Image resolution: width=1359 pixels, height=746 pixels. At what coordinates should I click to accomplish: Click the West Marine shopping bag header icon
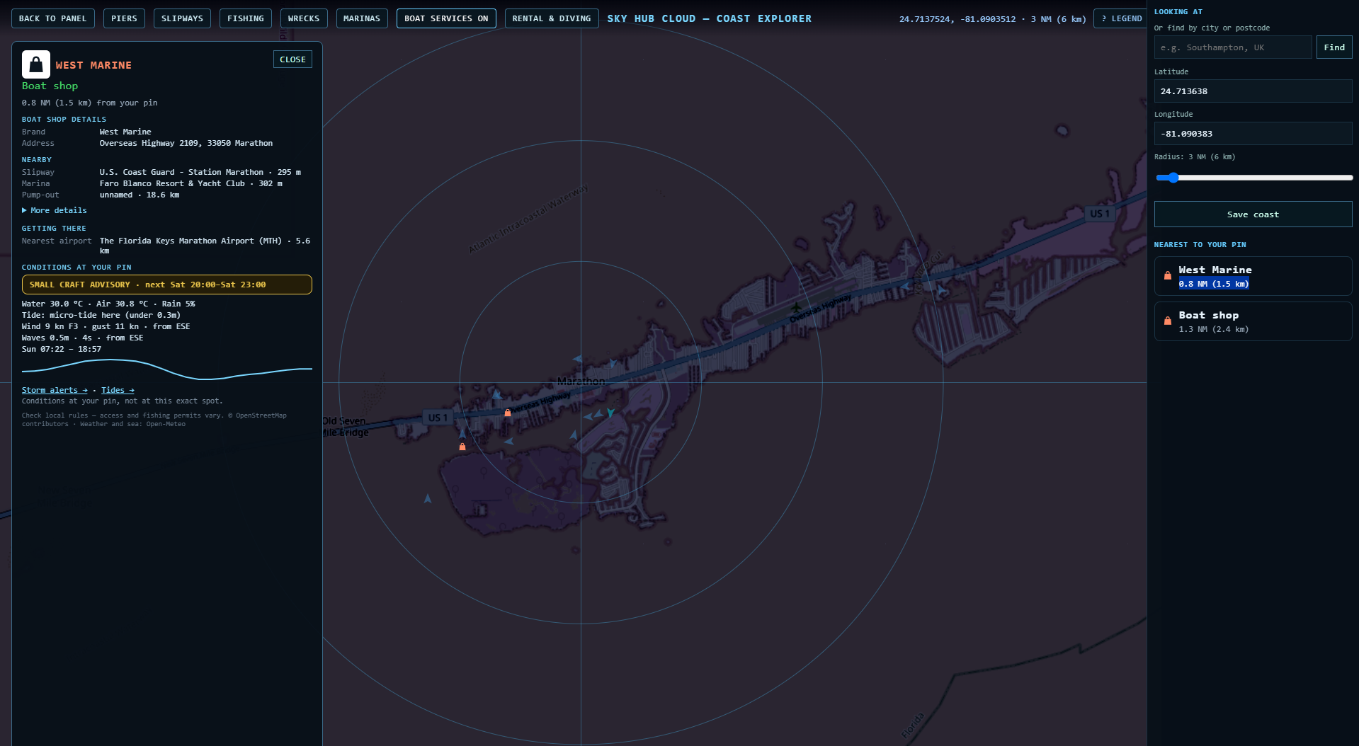point(36,64)
